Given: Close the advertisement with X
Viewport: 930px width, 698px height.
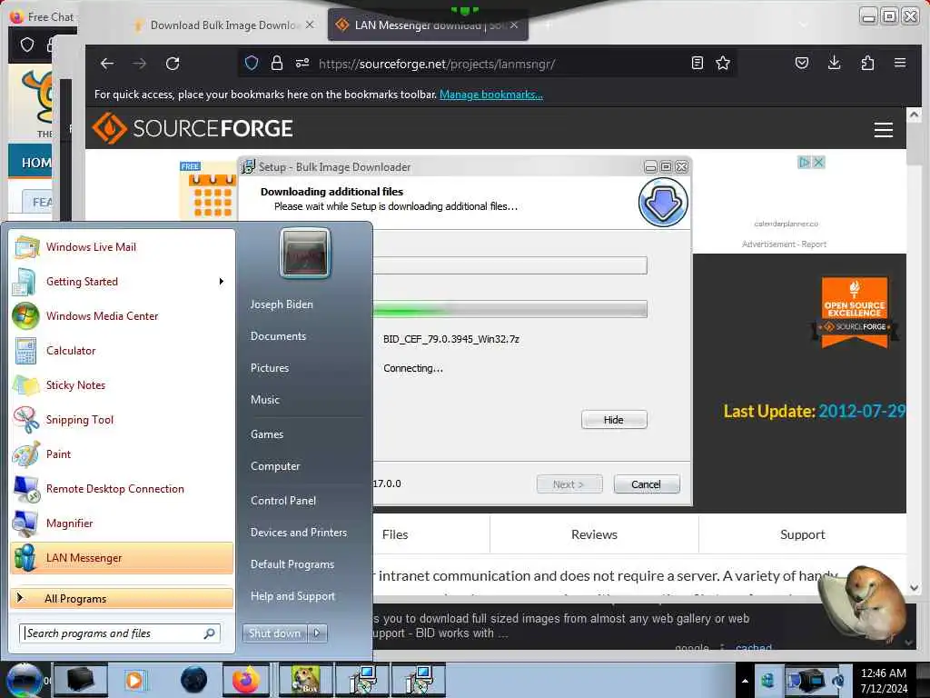Looking at the screenshot, I should click(x=819, y=162).
